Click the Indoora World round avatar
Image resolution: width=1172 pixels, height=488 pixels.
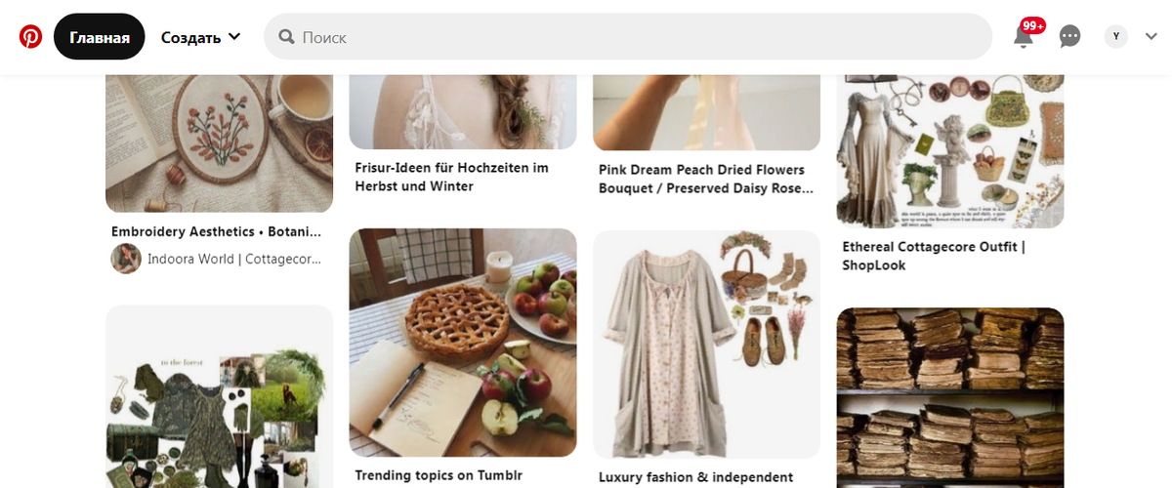[x=126, y=259]
